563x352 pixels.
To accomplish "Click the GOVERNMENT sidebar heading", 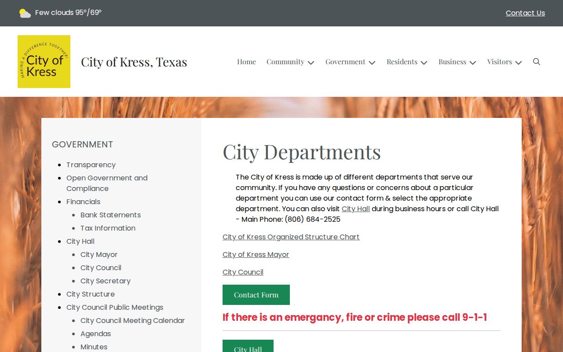I will pyautogui.click(x=82, y=144).
